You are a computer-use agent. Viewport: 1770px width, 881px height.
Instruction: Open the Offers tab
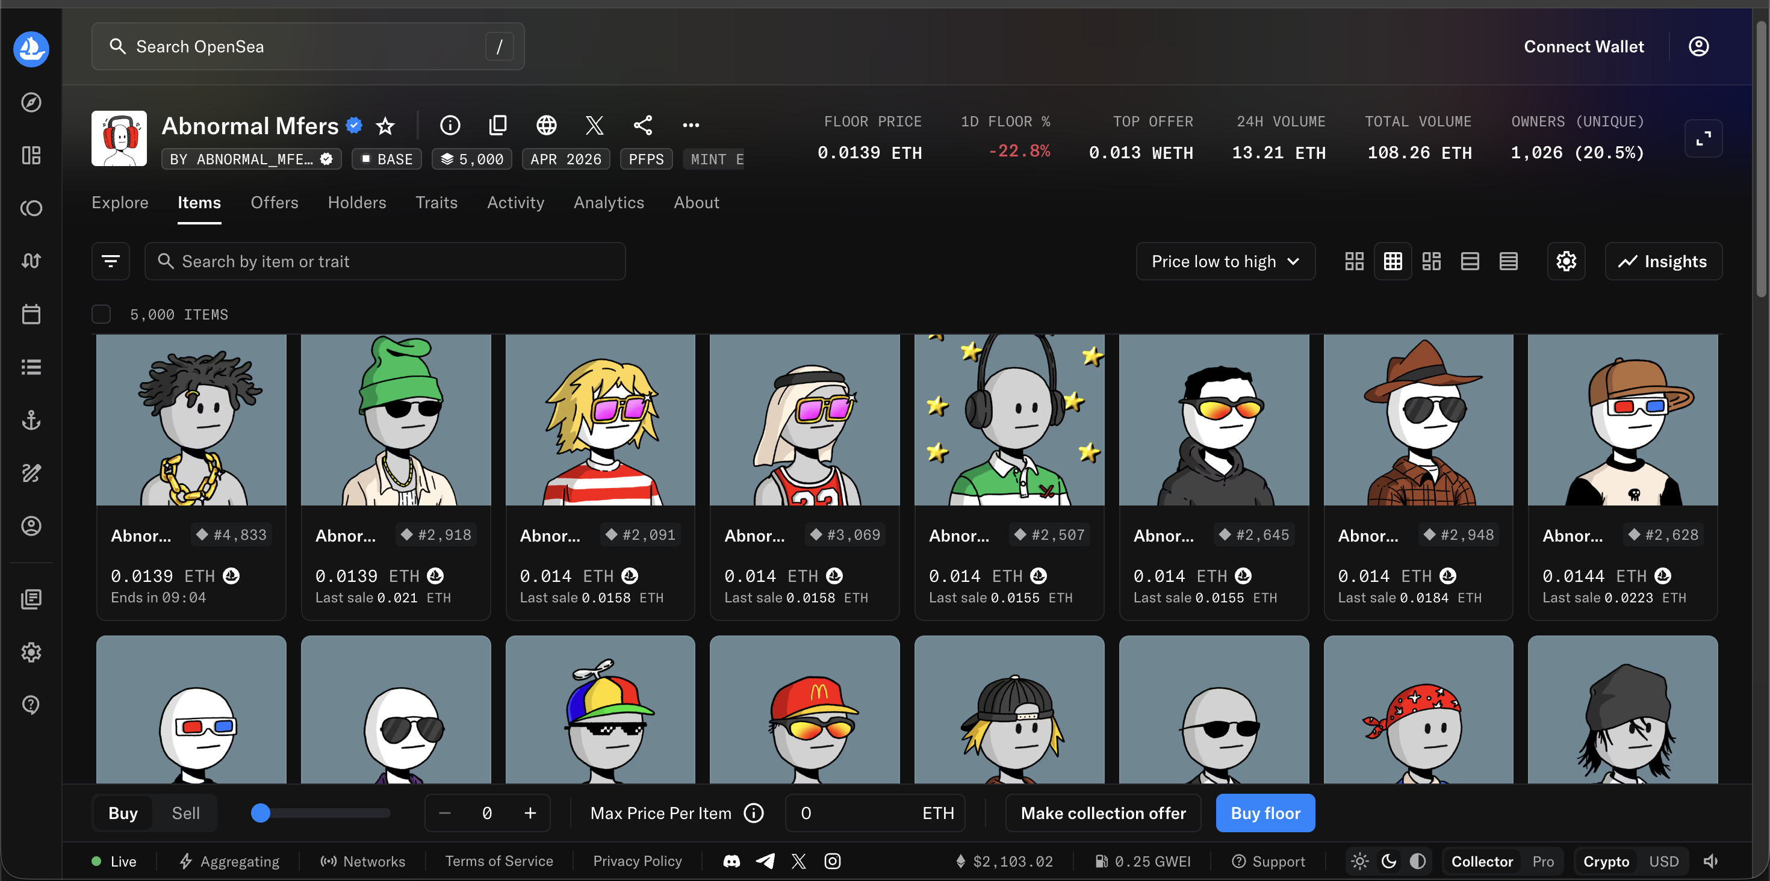(x=274, y=203)
